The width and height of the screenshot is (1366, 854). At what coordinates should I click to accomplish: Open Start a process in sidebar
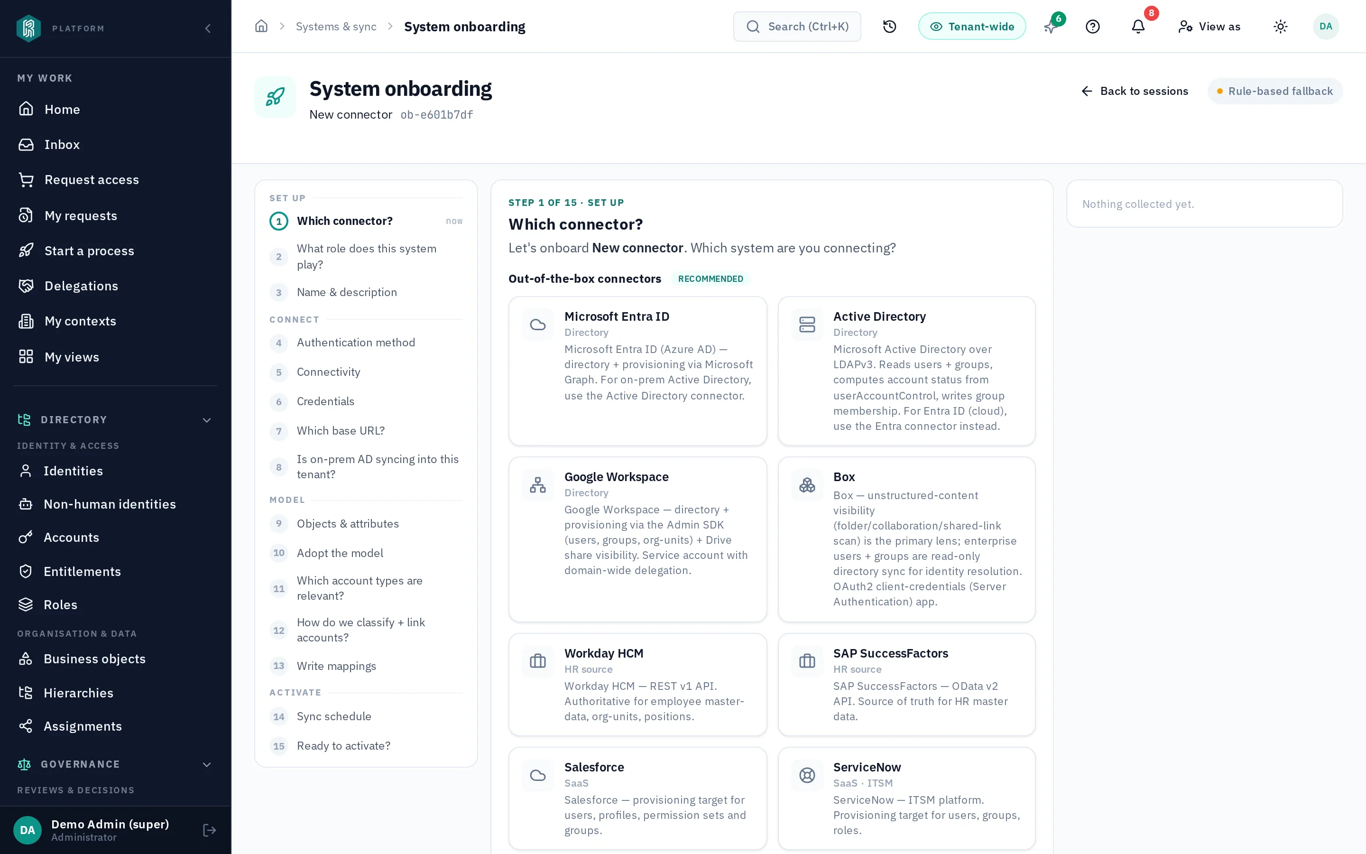click(115, 251)
